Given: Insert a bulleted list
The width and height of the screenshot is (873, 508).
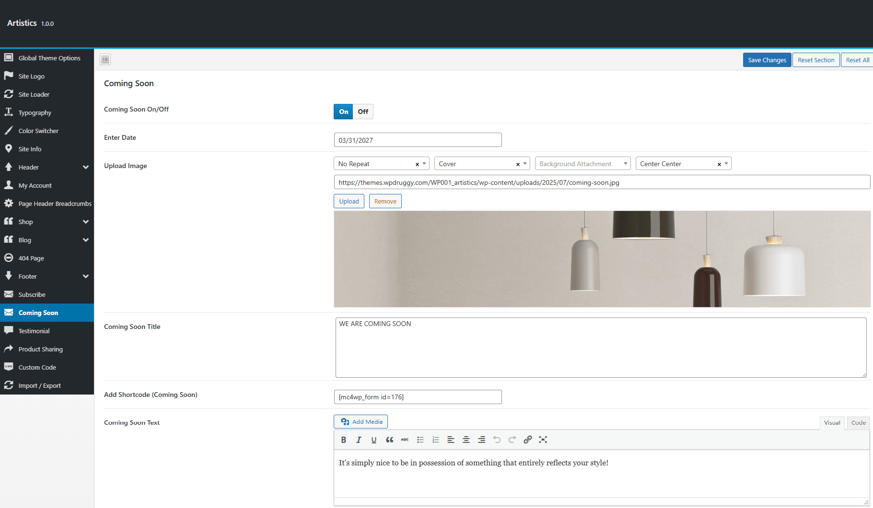Looking at the screenshot, I should tap(420, 440).
